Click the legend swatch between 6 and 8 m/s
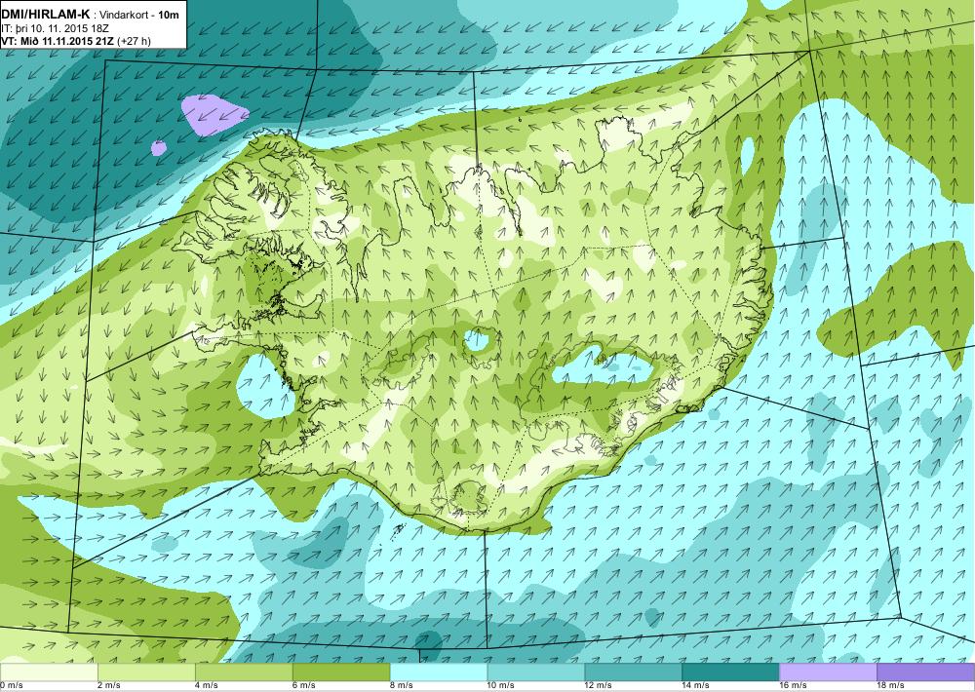 (x=341, y=673)
